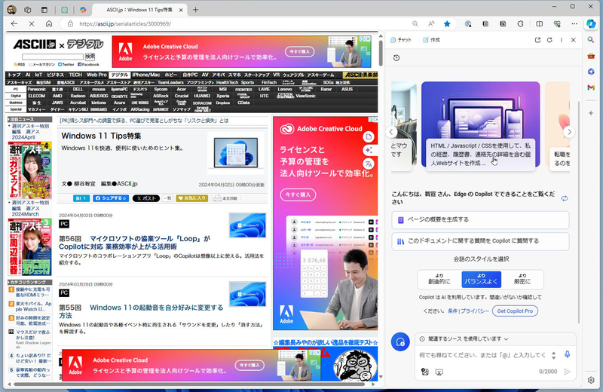
Task: Open Copilot pane more options
Action: pos(562,40)
